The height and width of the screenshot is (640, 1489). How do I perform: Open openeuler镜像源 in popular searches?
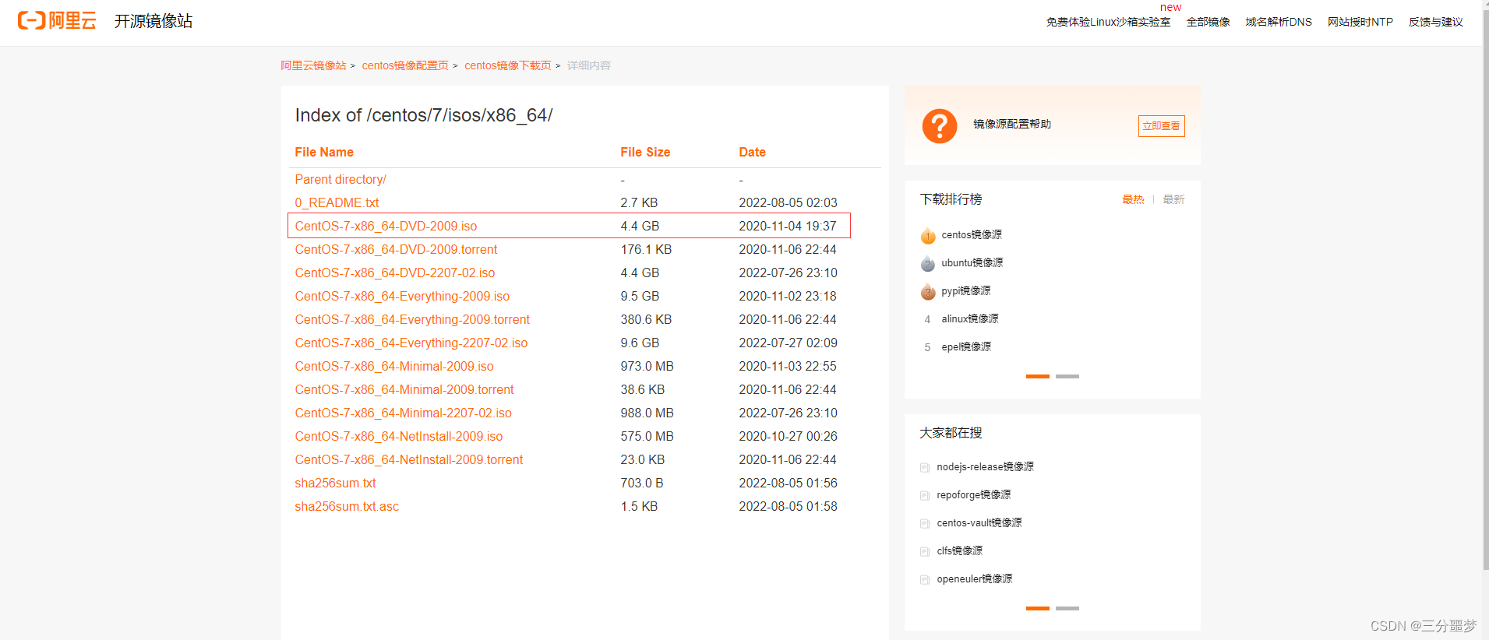point(975,578)
